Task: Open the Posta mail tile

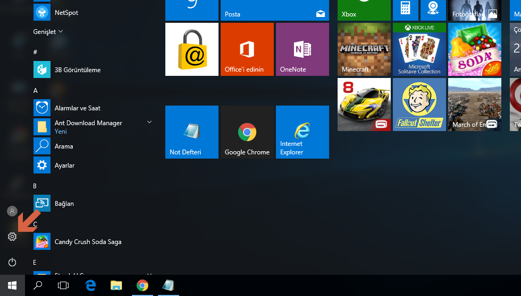Action: tap(275, 10)
